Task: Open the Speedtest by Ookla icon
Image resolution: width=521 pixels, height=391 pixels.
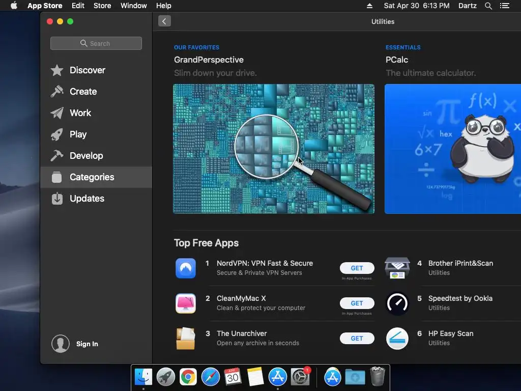Action: [397, 303]
